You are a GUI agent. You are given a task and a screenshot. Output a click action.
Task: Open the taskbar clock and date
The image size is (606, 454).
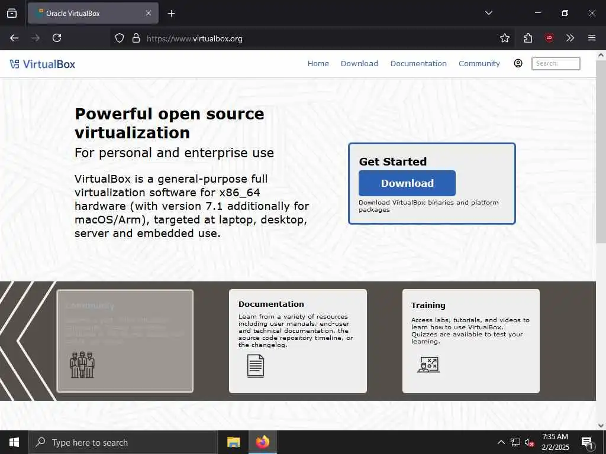pos(555,442)
